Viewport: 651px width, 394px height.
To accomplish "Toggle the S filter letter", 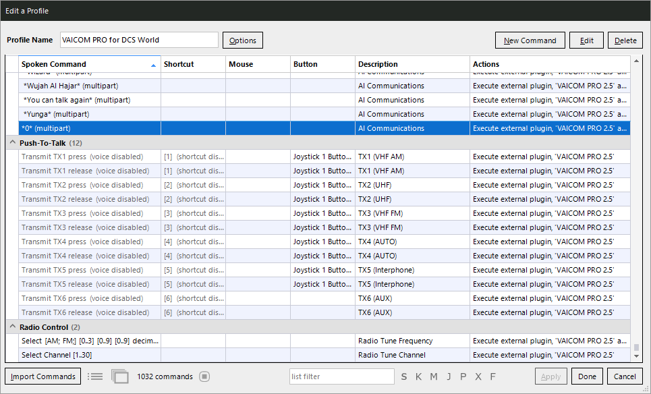I will (404, 376).
